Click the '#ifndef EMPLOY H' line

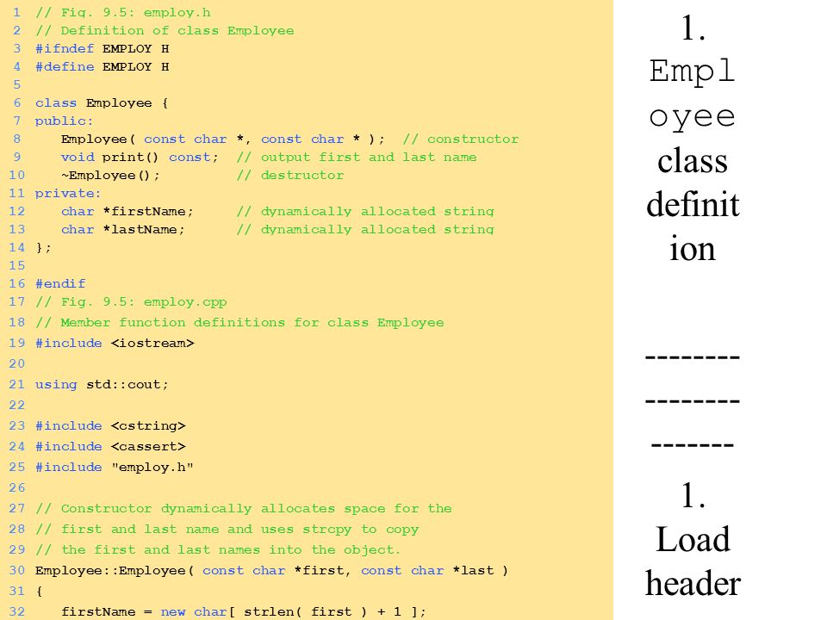[103, 48]
